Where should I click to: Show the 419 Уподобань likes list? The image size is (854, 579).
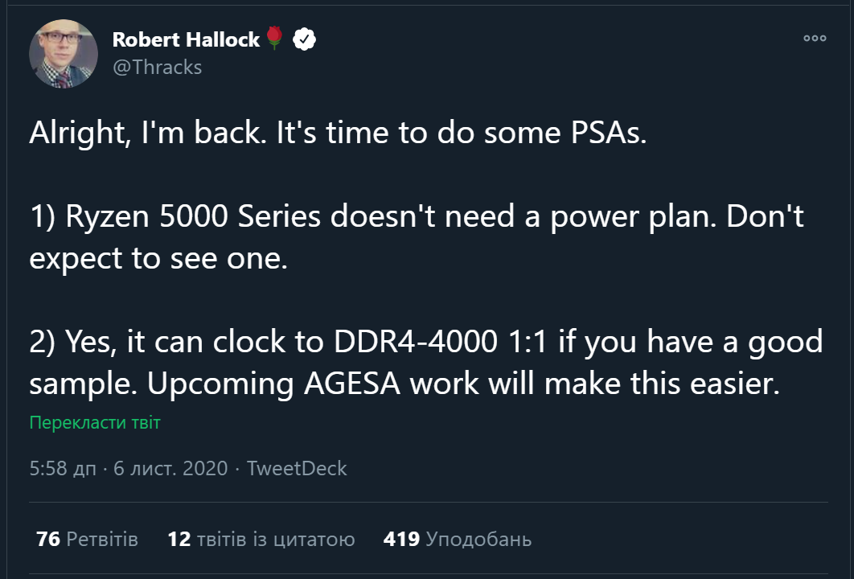click(457, 539)
